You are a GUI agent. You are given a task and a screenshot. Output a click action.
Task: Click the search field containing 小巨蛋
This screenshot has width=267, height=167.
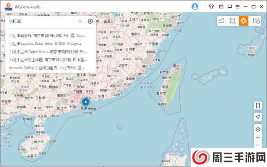pyautogui.click(x=42, y=21)
